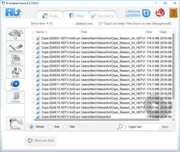Click video file icon of Cops.S24E03
Screen dimensions: 180x152
click(x=38, y=47)
